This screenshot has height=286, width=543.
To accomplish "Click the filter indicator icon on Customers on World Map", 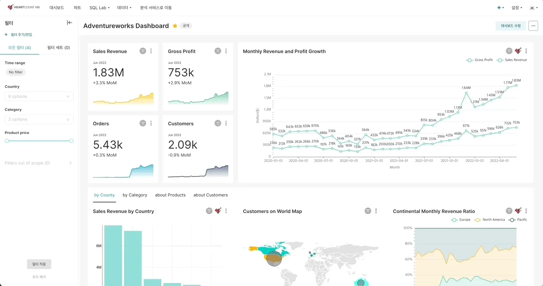I will click(x=368, y=211).
